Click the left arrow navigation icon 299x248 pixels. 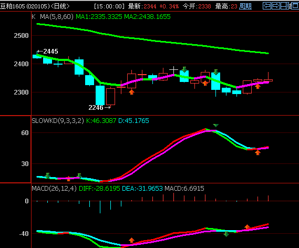[x=267, y=6]
